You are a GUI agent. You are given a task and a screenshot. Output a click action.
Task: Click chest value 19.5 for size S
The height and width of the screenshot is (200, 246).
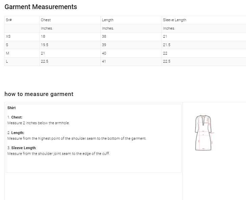coord(44,45)
